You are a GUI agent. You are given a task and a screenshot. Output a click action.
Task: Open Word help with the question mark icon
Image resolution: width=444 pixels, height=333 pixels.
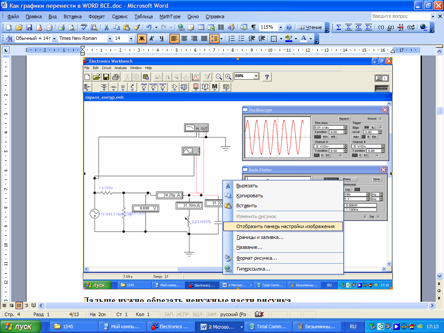tap(288, 27)
